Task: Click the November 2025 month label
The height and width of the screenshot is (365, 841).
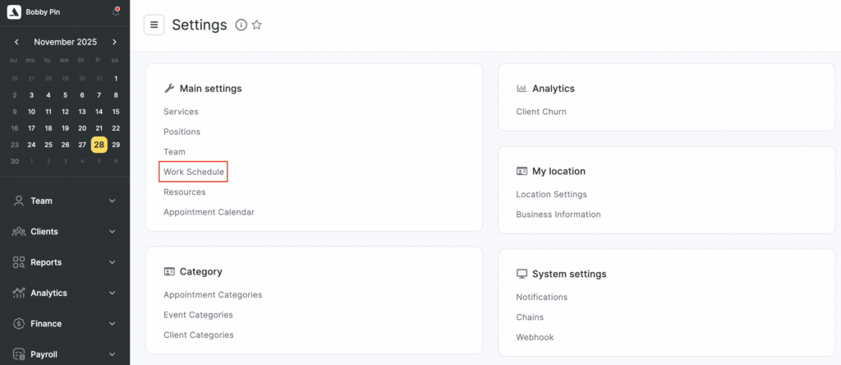Action: (65, 42)
